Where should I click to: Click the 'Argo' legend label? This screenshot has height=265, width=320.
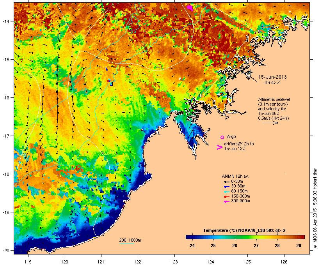[231, 136]
